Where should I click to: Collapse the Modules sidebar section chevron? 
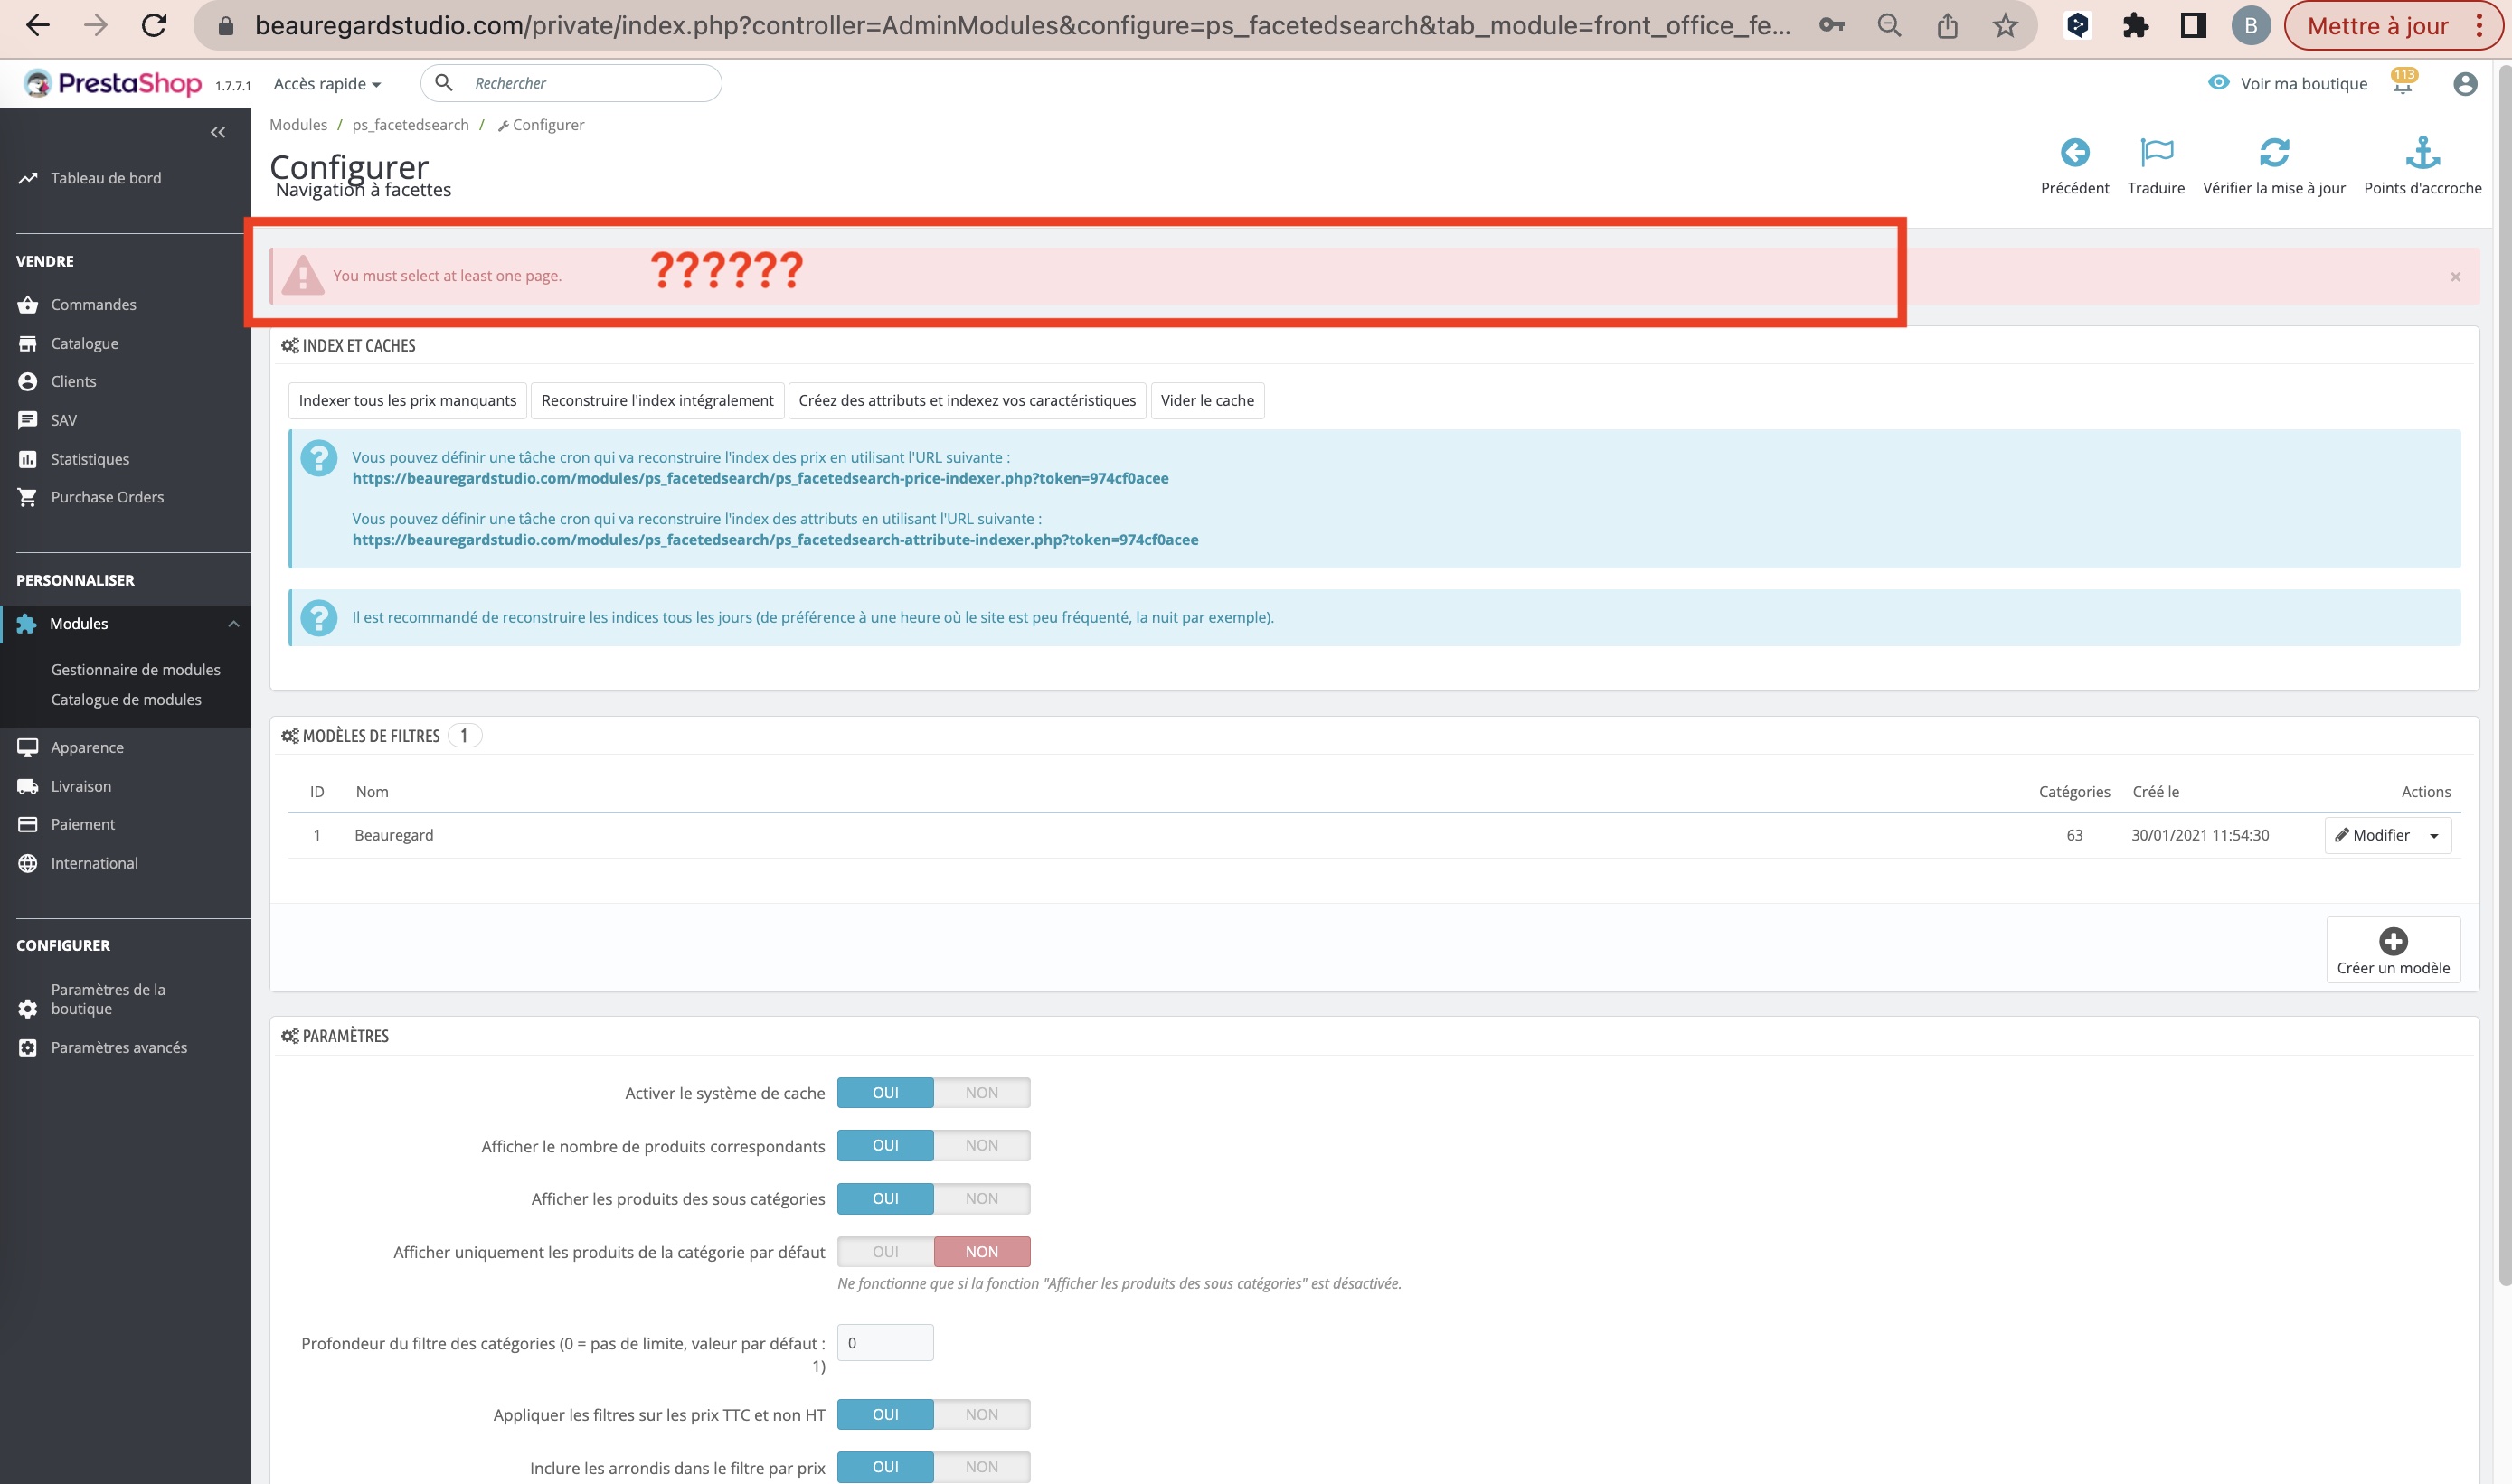pos(235,623)
